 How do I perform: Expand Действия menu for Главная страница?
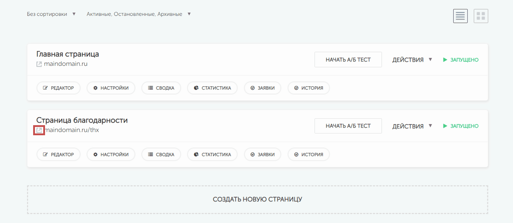412,60
